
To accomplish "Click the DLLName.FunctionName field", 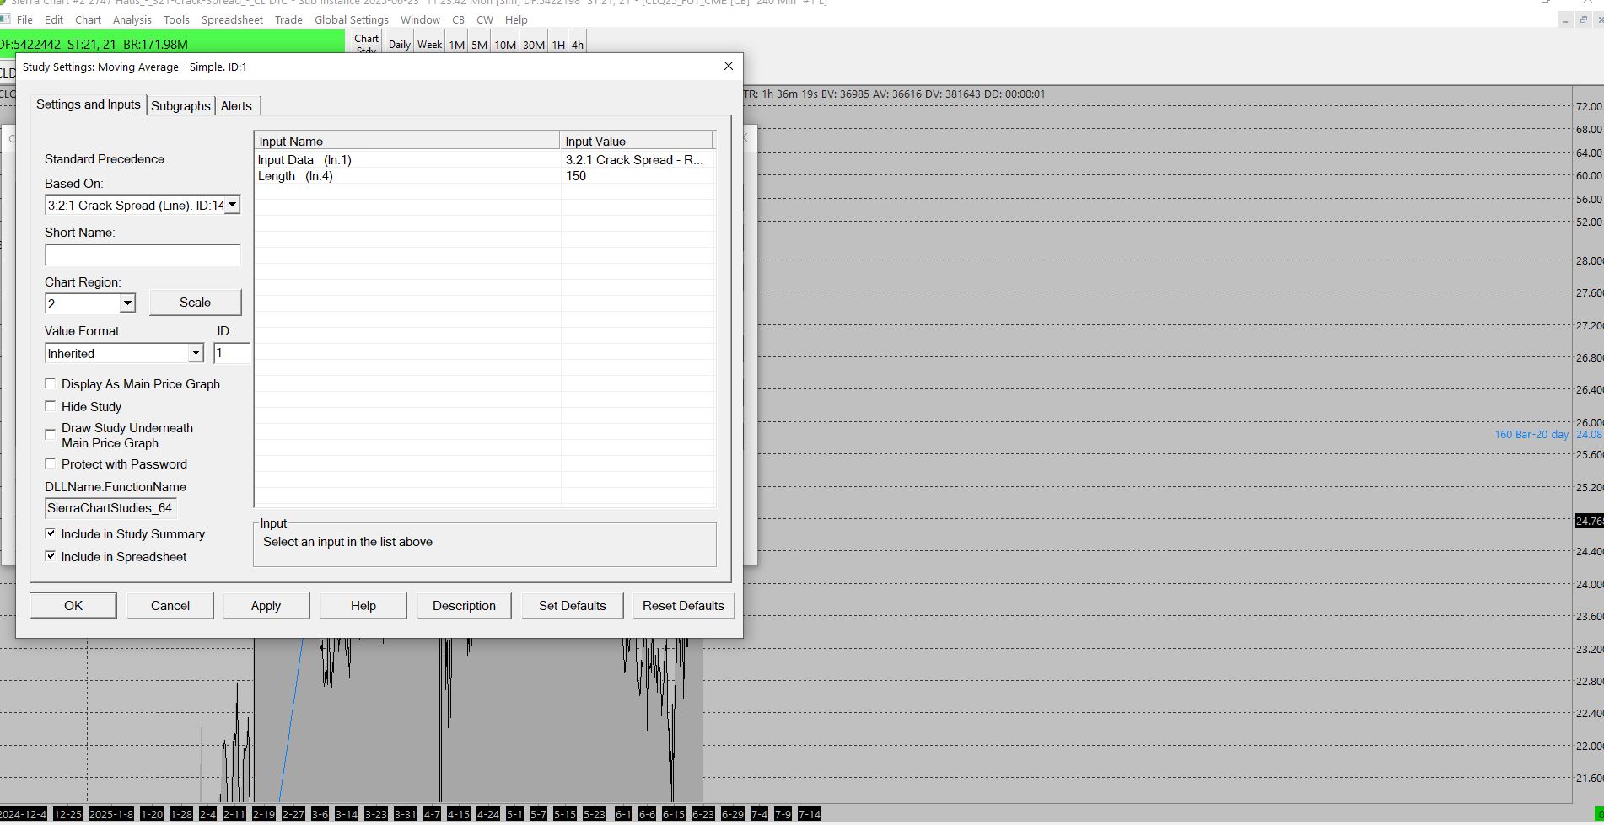I will click(x=110, y=508).
